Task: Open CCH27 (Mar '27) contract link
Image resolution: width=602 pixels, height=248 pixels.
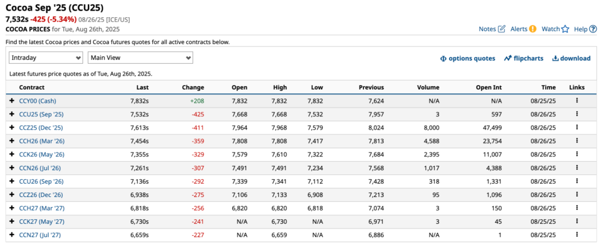Action: [42, 208]
